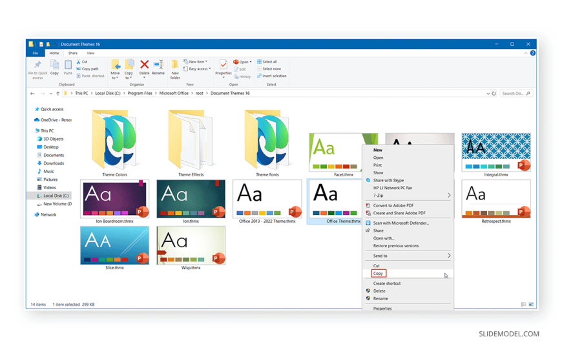Screen dimensions: 562x348
Task: Select Quick access in navigation pane
Action: (49, 109)
